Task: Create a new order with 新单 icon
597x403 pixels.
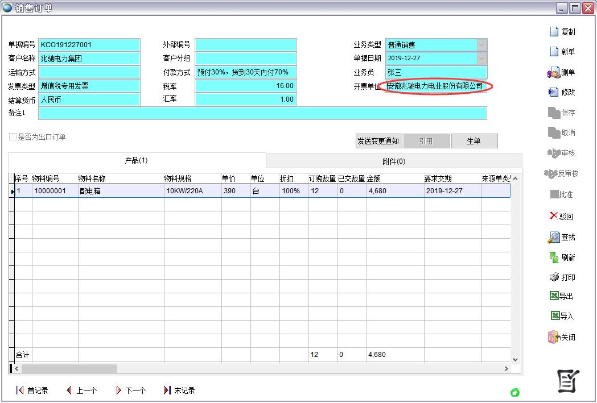Action: pos(554,52)
